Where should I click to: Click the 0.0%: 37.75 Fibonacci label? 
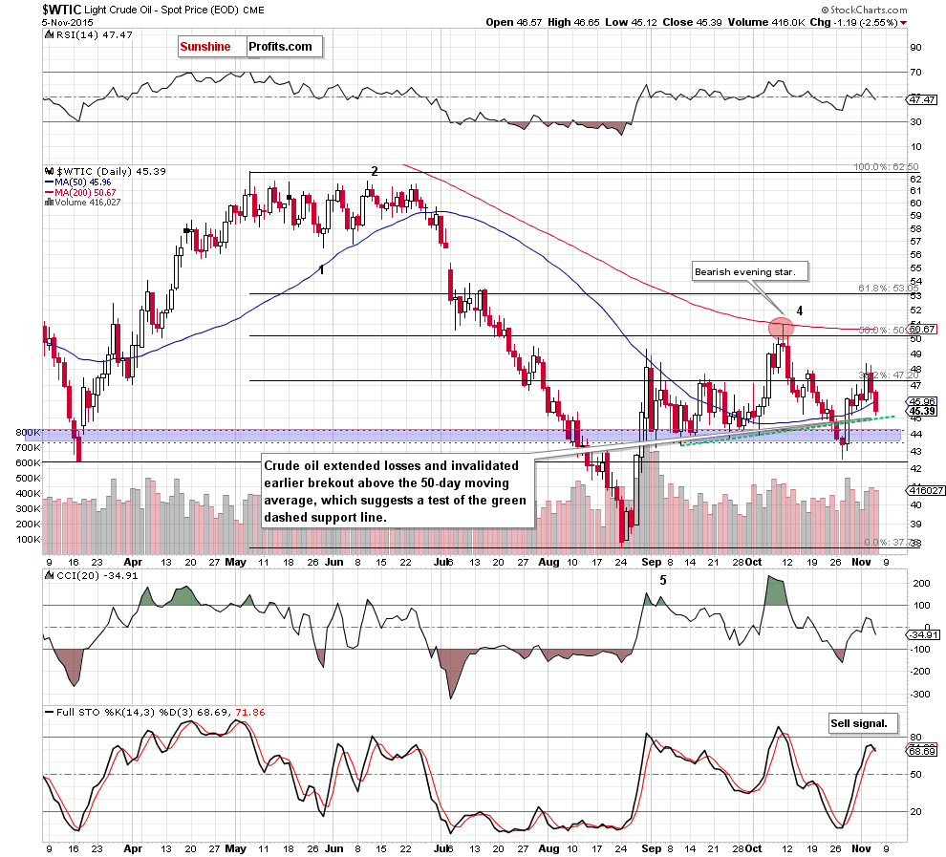click(x=892, y=542)
